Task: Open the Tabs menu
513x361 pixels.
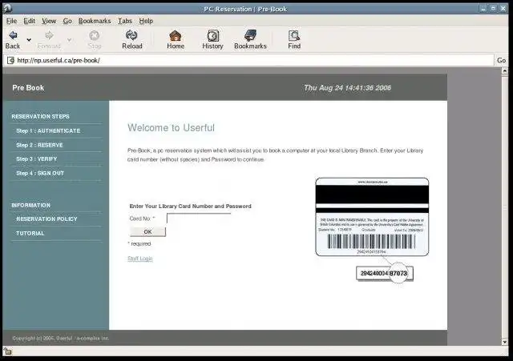Action: (125, 21)
